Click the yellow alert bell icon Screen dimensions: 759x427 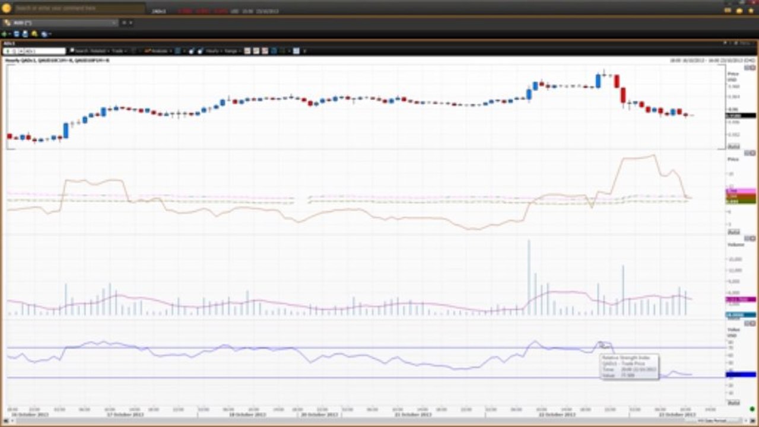coord(34,34)
